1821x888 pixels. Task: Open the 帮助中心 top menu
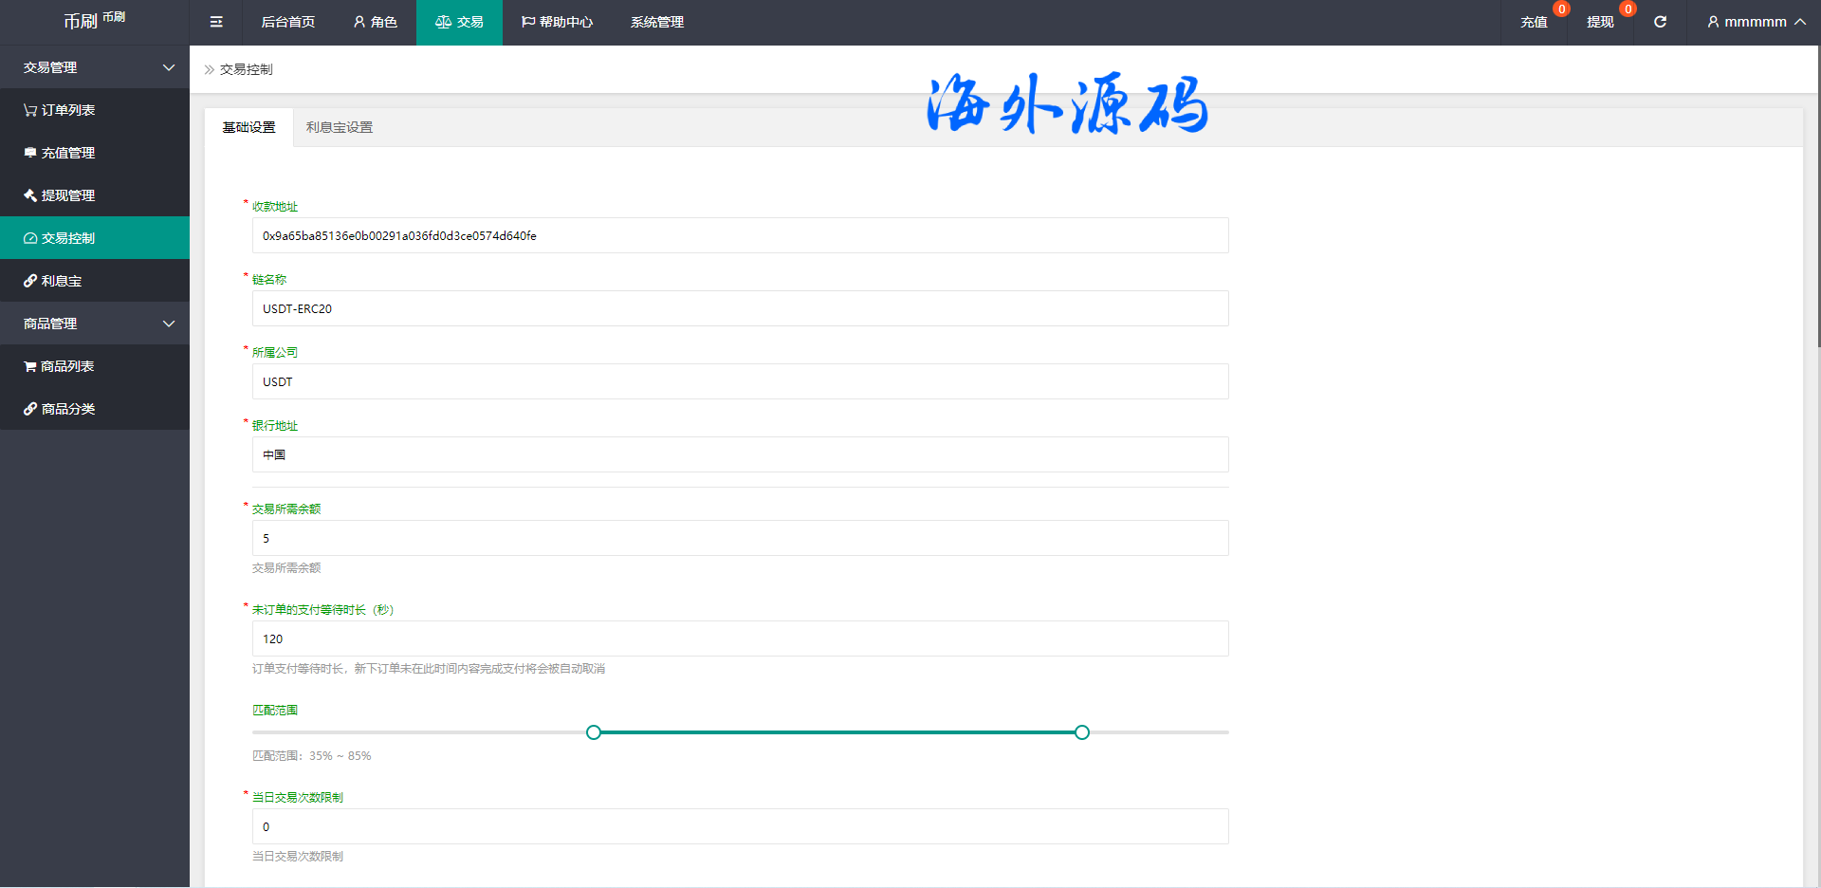coord(557,22)
